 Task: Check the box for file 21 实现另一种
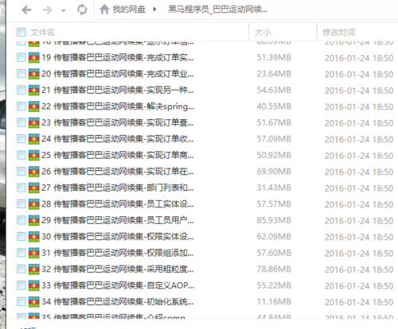coord(21,90)
